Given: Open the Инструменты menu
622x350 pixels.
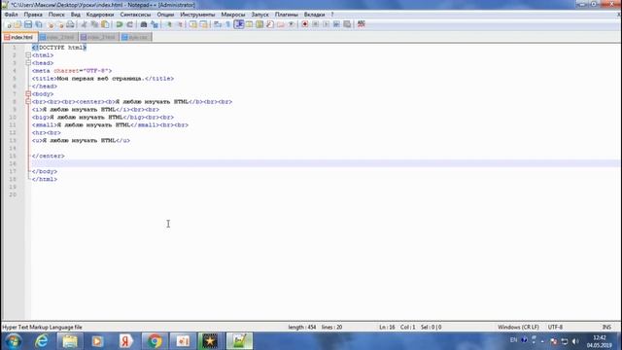Looking at the screenshot, I should point(197,15).
